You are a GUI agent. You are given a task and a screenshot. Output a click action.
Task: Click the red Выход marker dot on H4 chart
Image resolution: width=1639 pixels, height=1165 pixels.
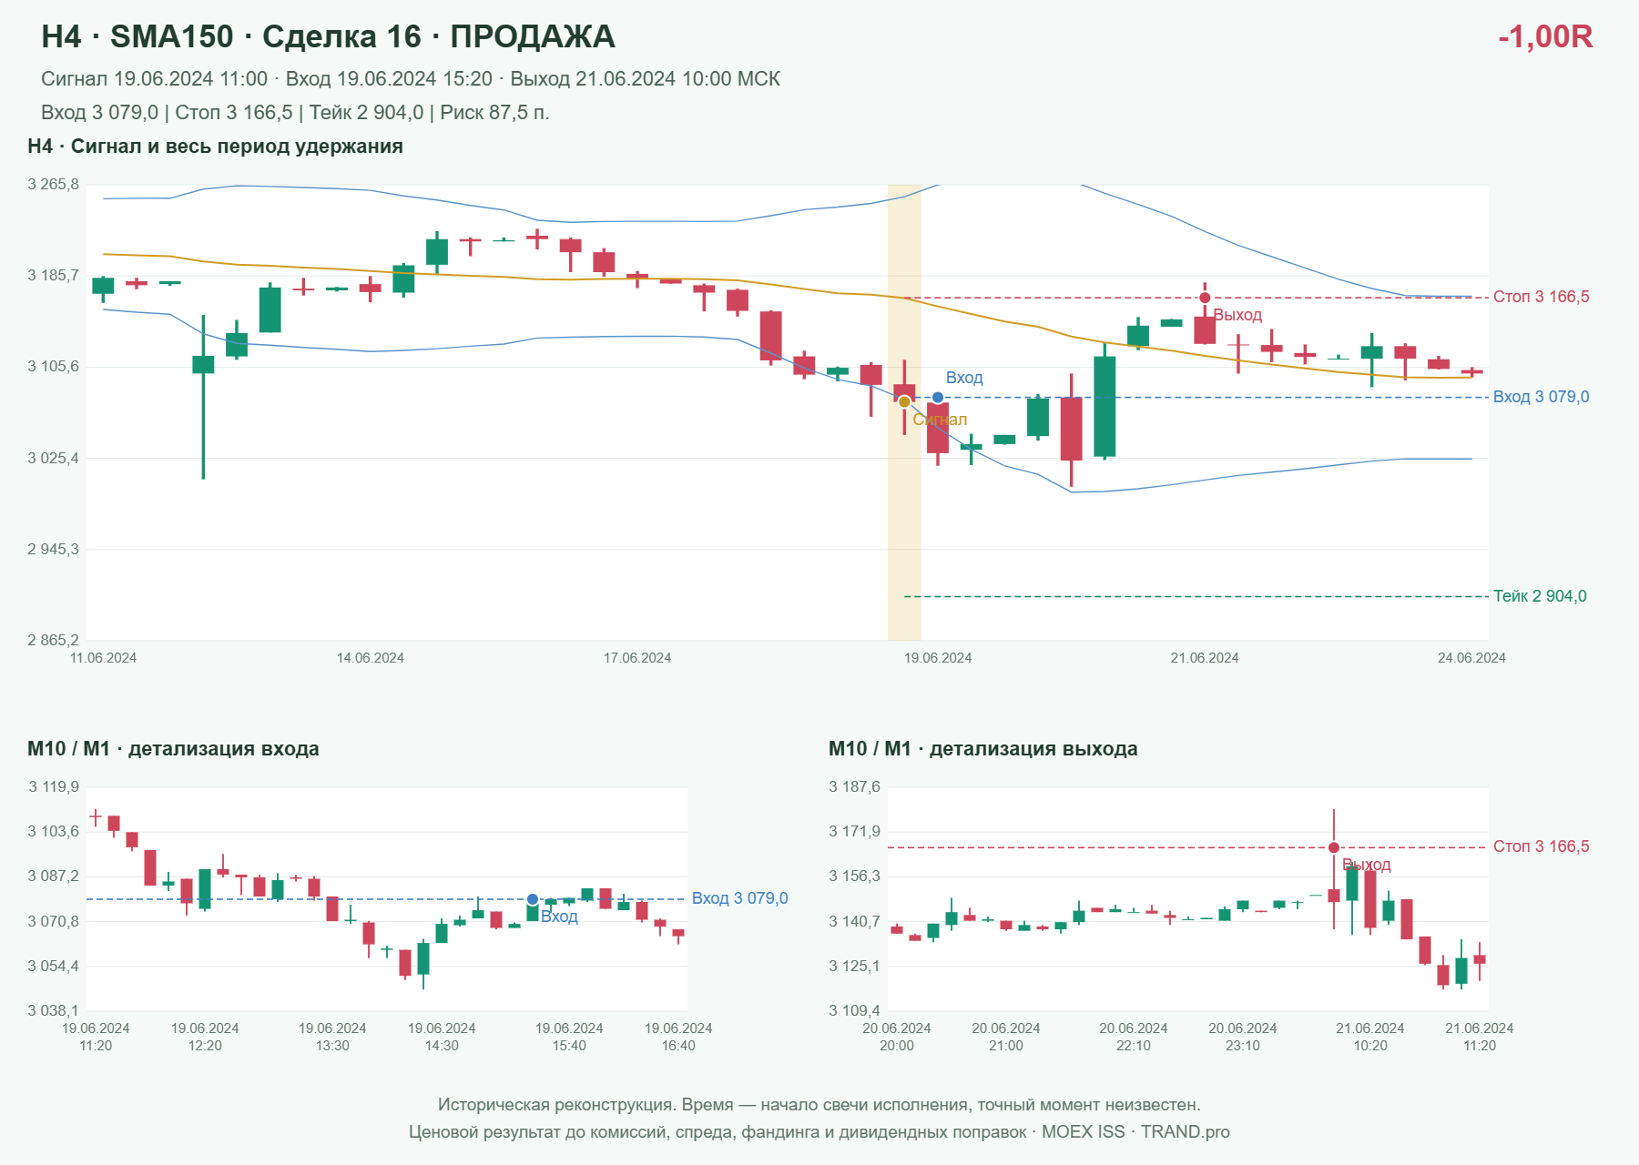[x=1205, y=298]
